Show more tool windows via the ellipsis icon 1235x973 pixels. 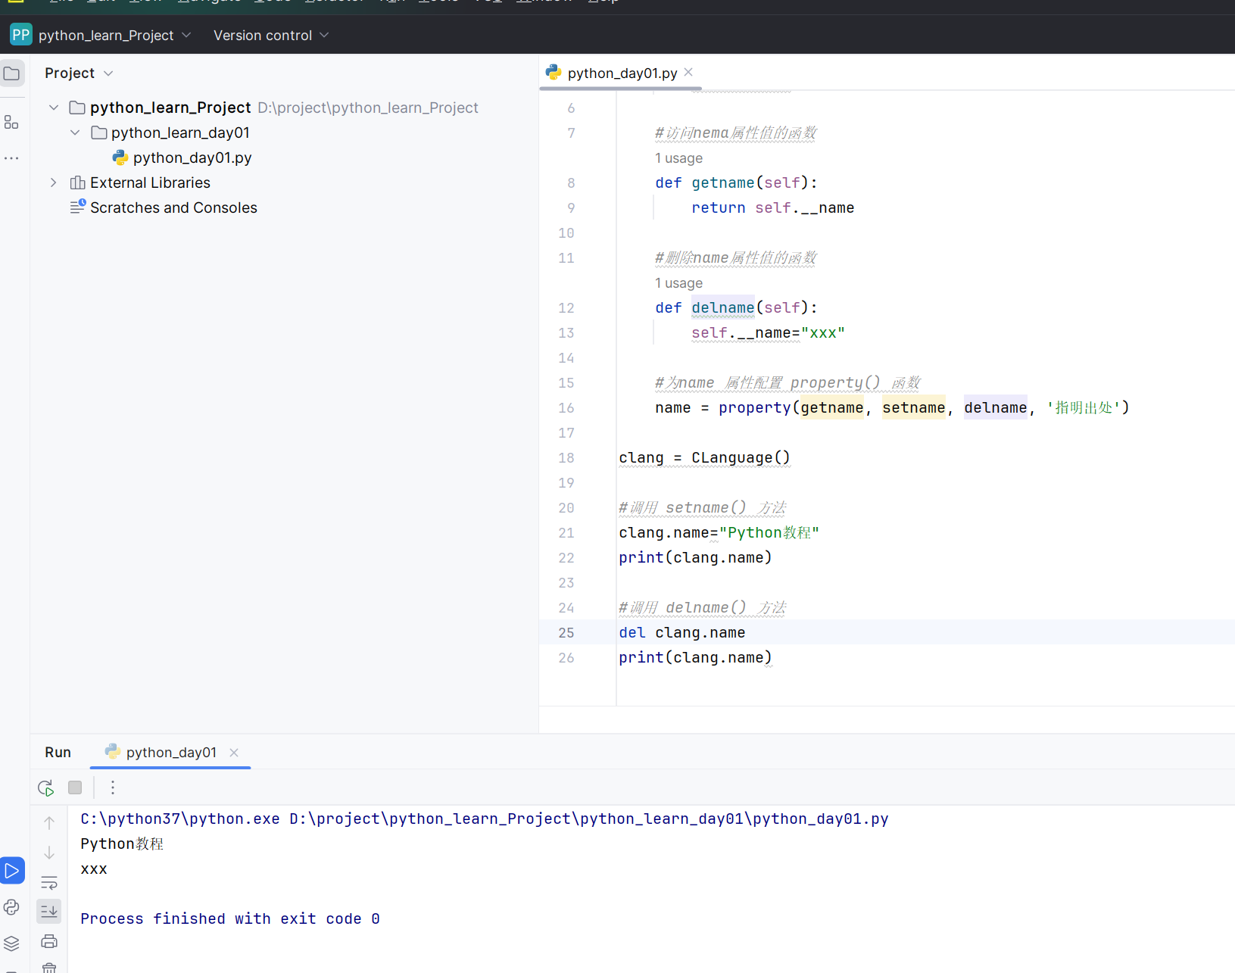coord(11,158)
